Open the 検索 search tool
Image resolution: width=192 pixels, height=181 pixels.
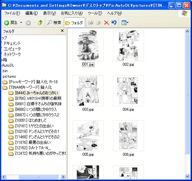pos(54,23)
